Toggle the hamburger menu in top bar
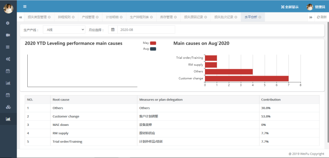Screen dimensions: 329x158 click(25, 6)
